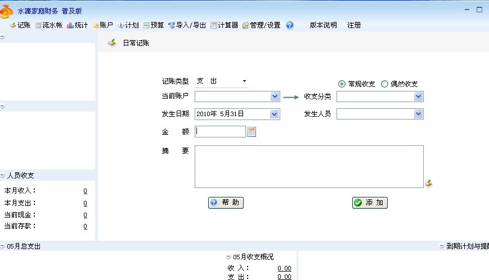This screenshot has height=280, width=489.
Task: Select the 偶然收支 radio button
Action: [384, 84]
